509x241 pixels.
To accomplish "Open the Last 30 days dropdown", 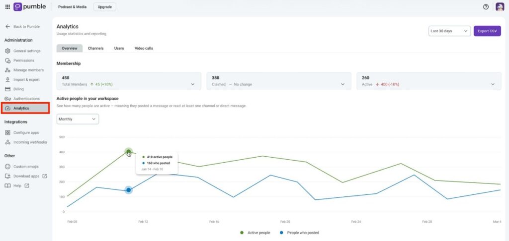I will (x=449, y=31).
